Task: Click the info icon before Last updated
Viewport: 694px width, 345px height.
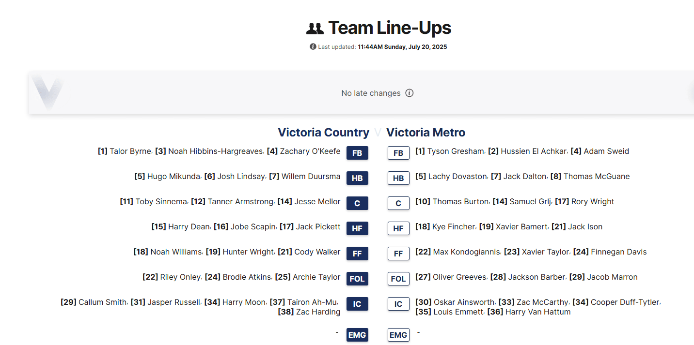Action: [x=313, y=47]
